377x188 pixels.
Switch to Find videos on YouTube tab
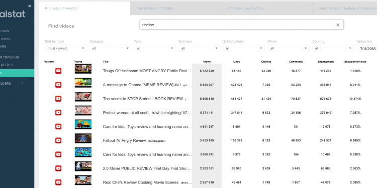point(267,9)
